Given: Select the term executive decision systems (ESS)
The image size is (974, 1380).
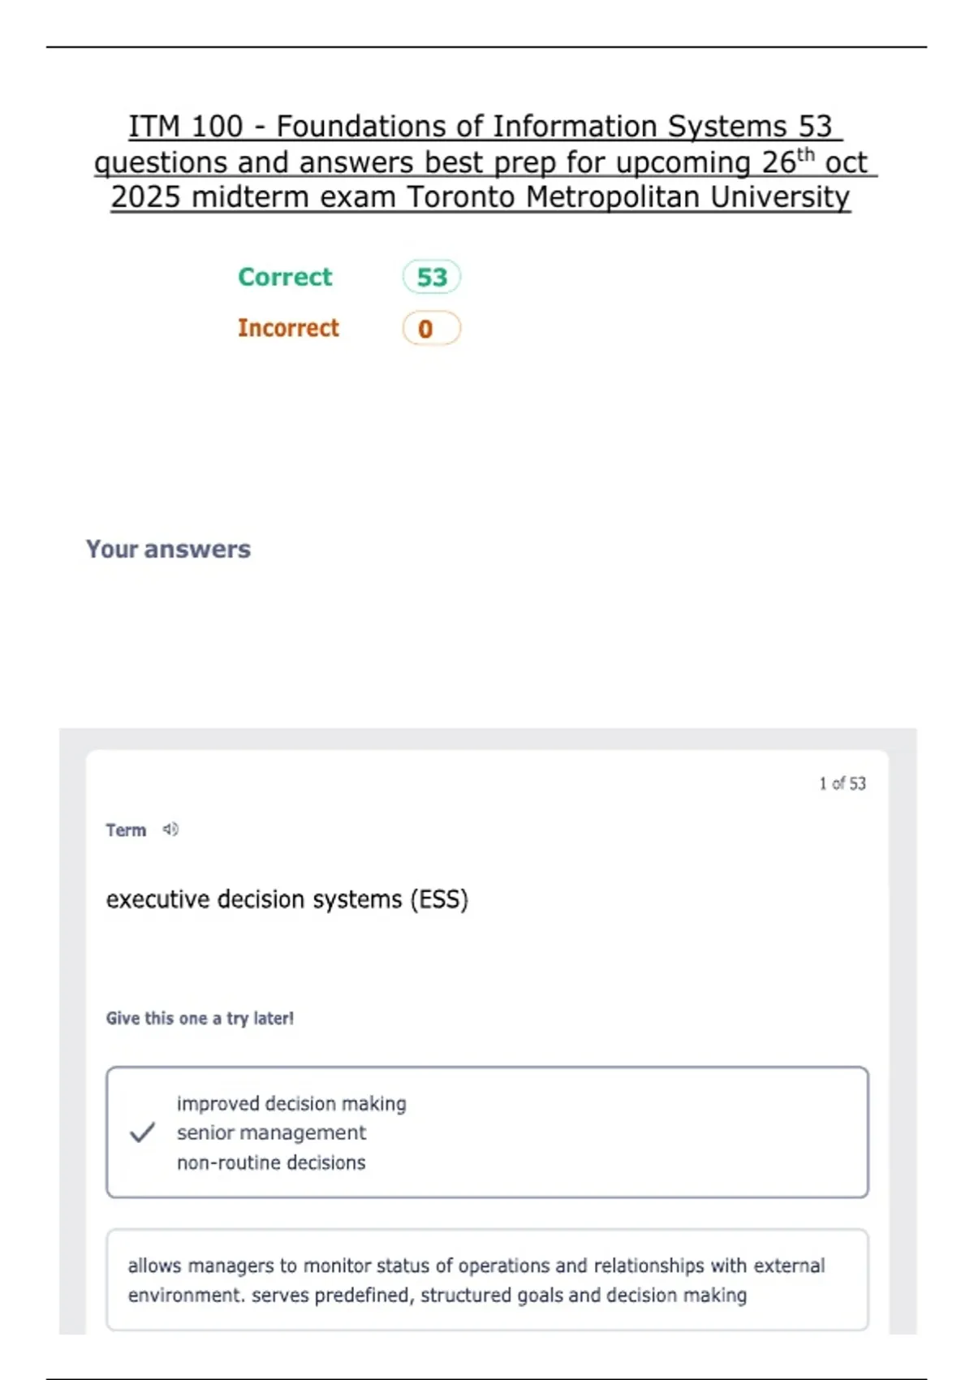Looking at the screenshot, I should click(287, 899).
